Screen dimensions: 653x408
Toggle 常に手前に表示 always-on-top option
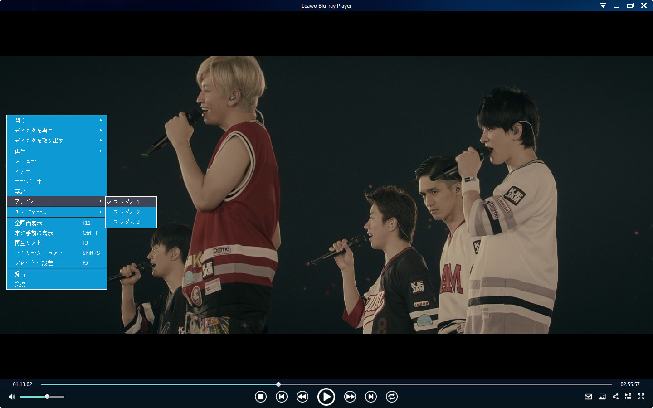[57, 233]
